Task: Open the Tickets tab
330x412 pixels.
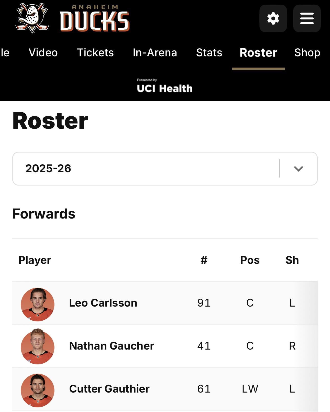Action: (x=95, y=53)
